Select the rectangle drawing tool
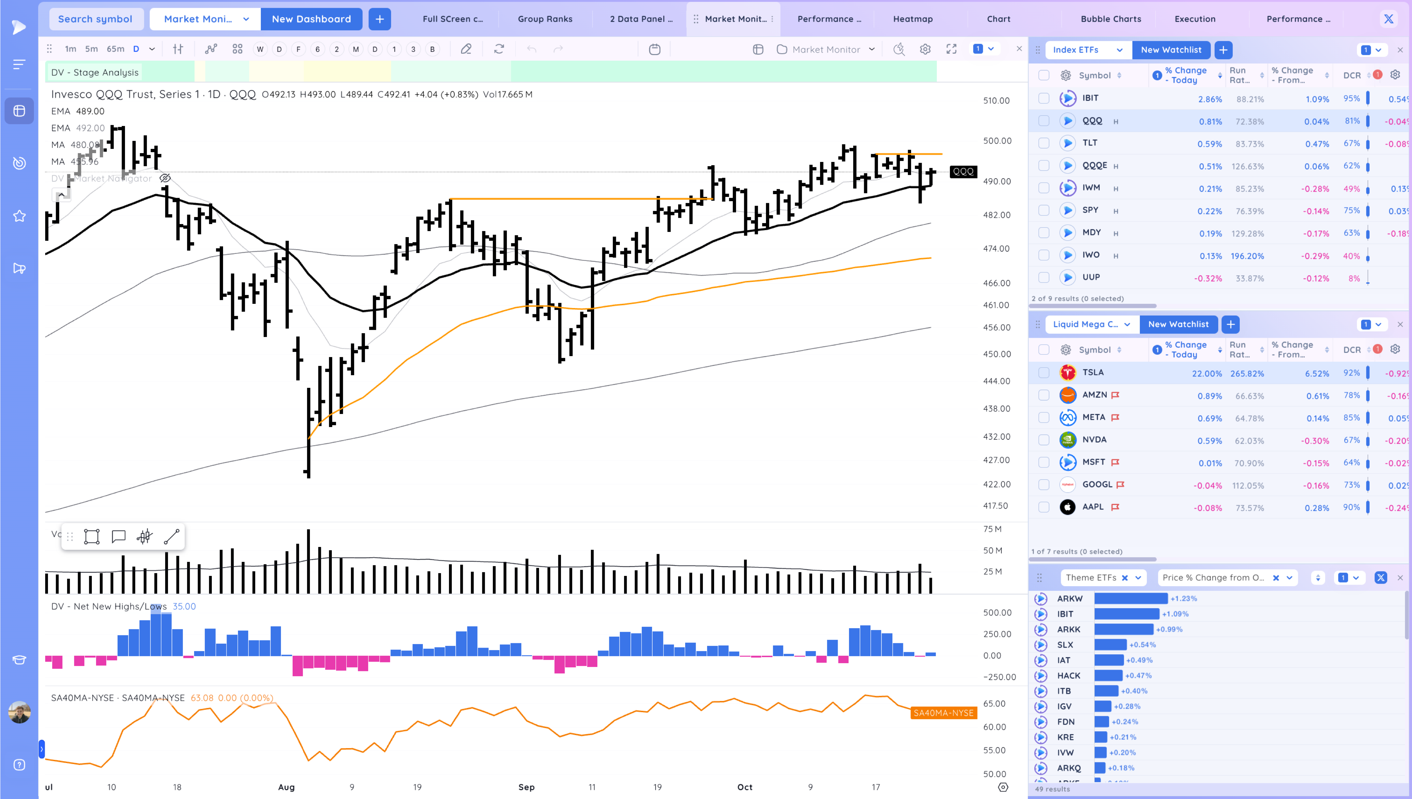The width and height of the screenshot is (1412, 799). (92, 537)
